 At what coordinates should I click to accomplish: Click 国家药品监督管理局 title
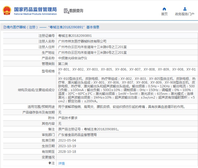point(35,9)
